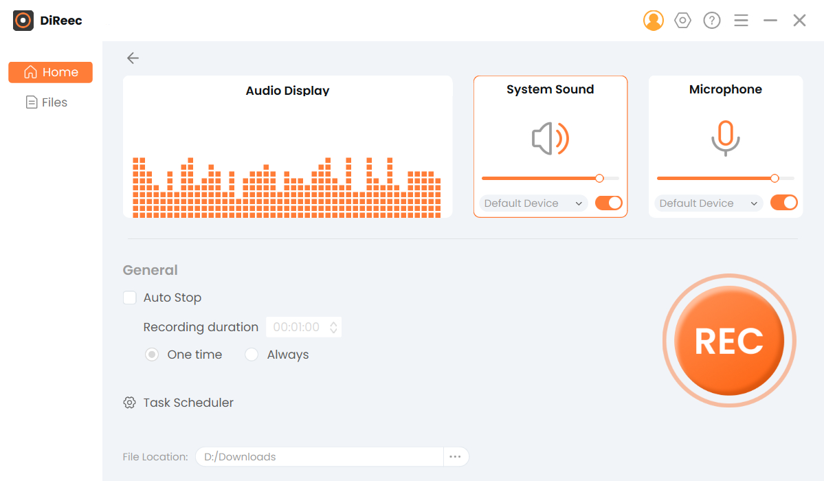Click the back arrow to return
Screen dimensions: 824x481
133,58
